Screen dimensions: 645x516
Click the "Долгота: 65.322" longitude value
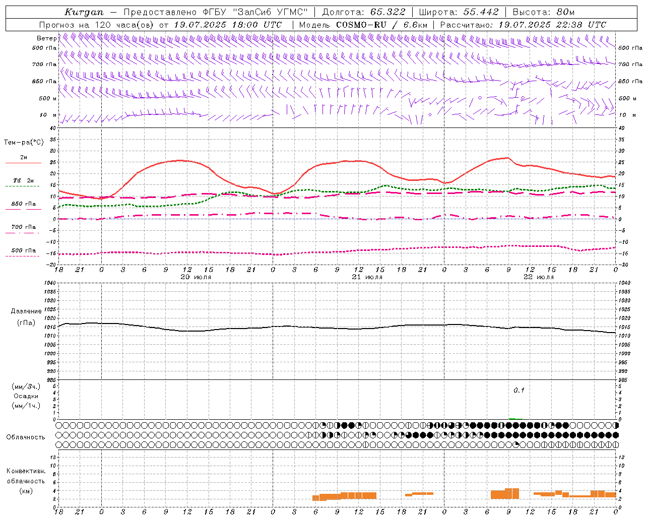tap(364, 12)
